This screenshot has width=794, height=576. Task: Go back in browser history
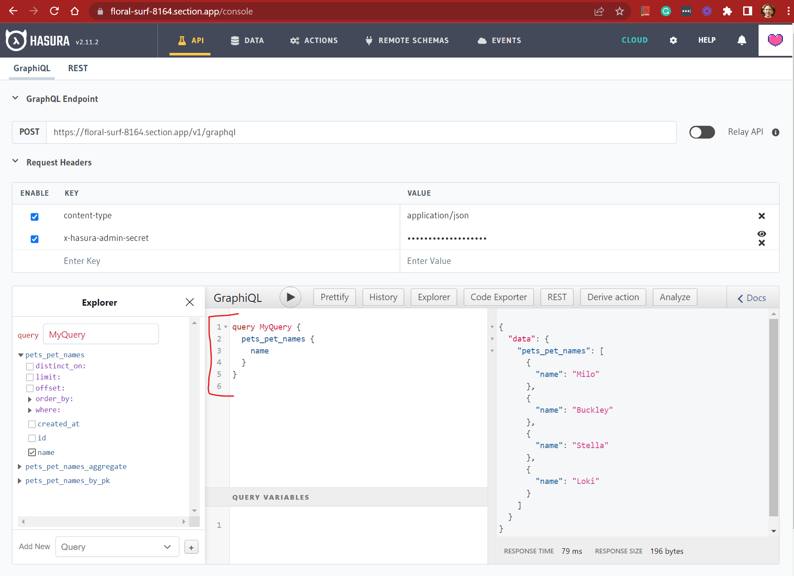click(13, 11)
